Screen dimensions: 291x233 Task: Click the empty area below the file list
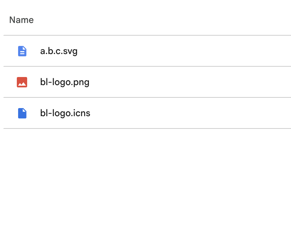[x=145, y=181]
